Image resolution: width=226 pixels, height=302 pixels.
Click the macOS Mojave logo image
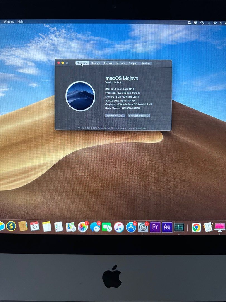(80, 96)
